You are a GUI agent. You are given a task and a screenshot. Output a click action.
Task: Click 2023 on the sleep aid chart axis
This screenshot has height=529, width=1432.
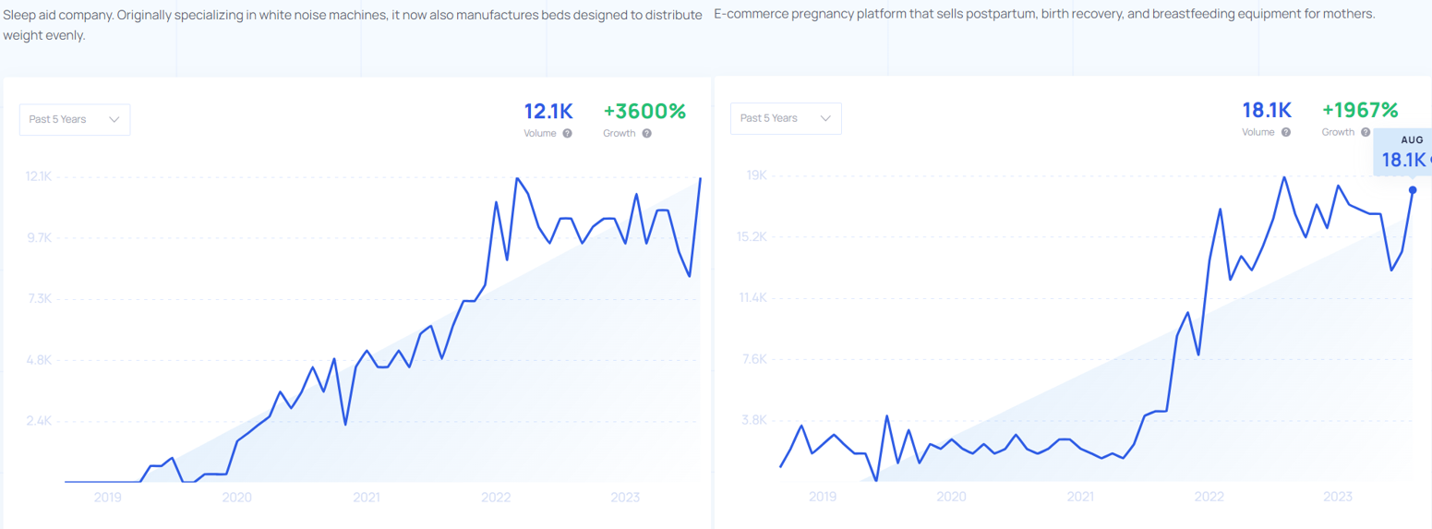coord(625,498)
